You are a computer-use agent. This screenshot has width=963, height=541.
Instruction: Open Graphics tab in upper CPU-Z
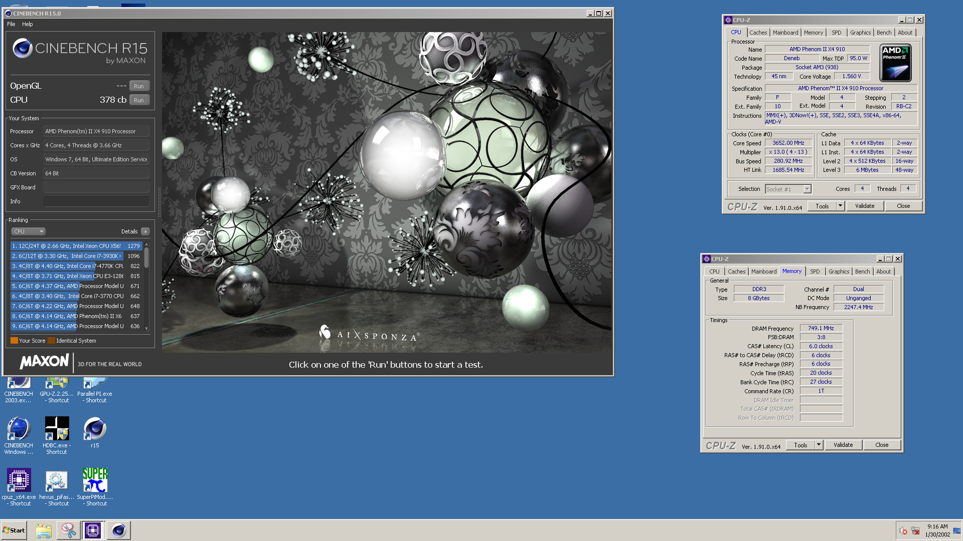tap(860, 33)
